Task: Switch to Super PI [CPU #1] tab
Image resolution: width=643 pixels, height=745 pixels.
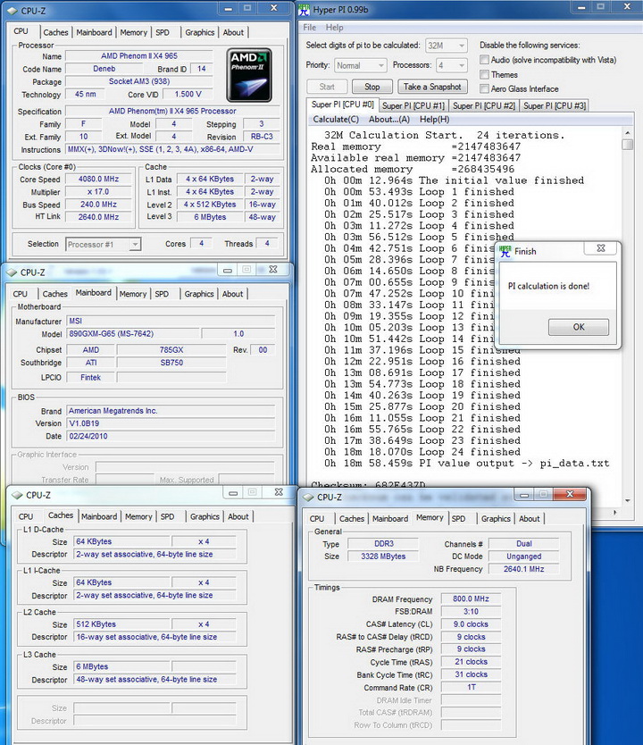Action: tap(413, 105)
